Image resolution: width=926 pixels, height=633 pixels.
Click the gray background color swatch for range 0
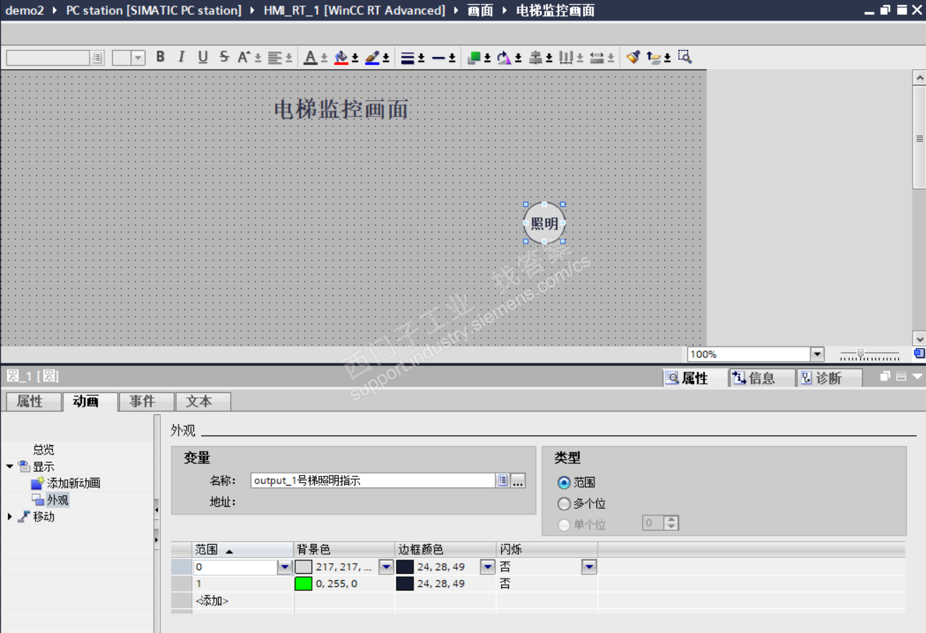tap(303, 567)
